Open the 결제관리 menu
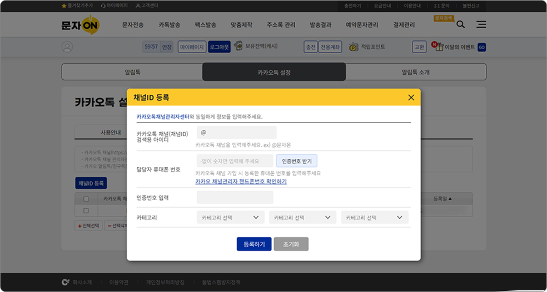 [x=404, y=25]
